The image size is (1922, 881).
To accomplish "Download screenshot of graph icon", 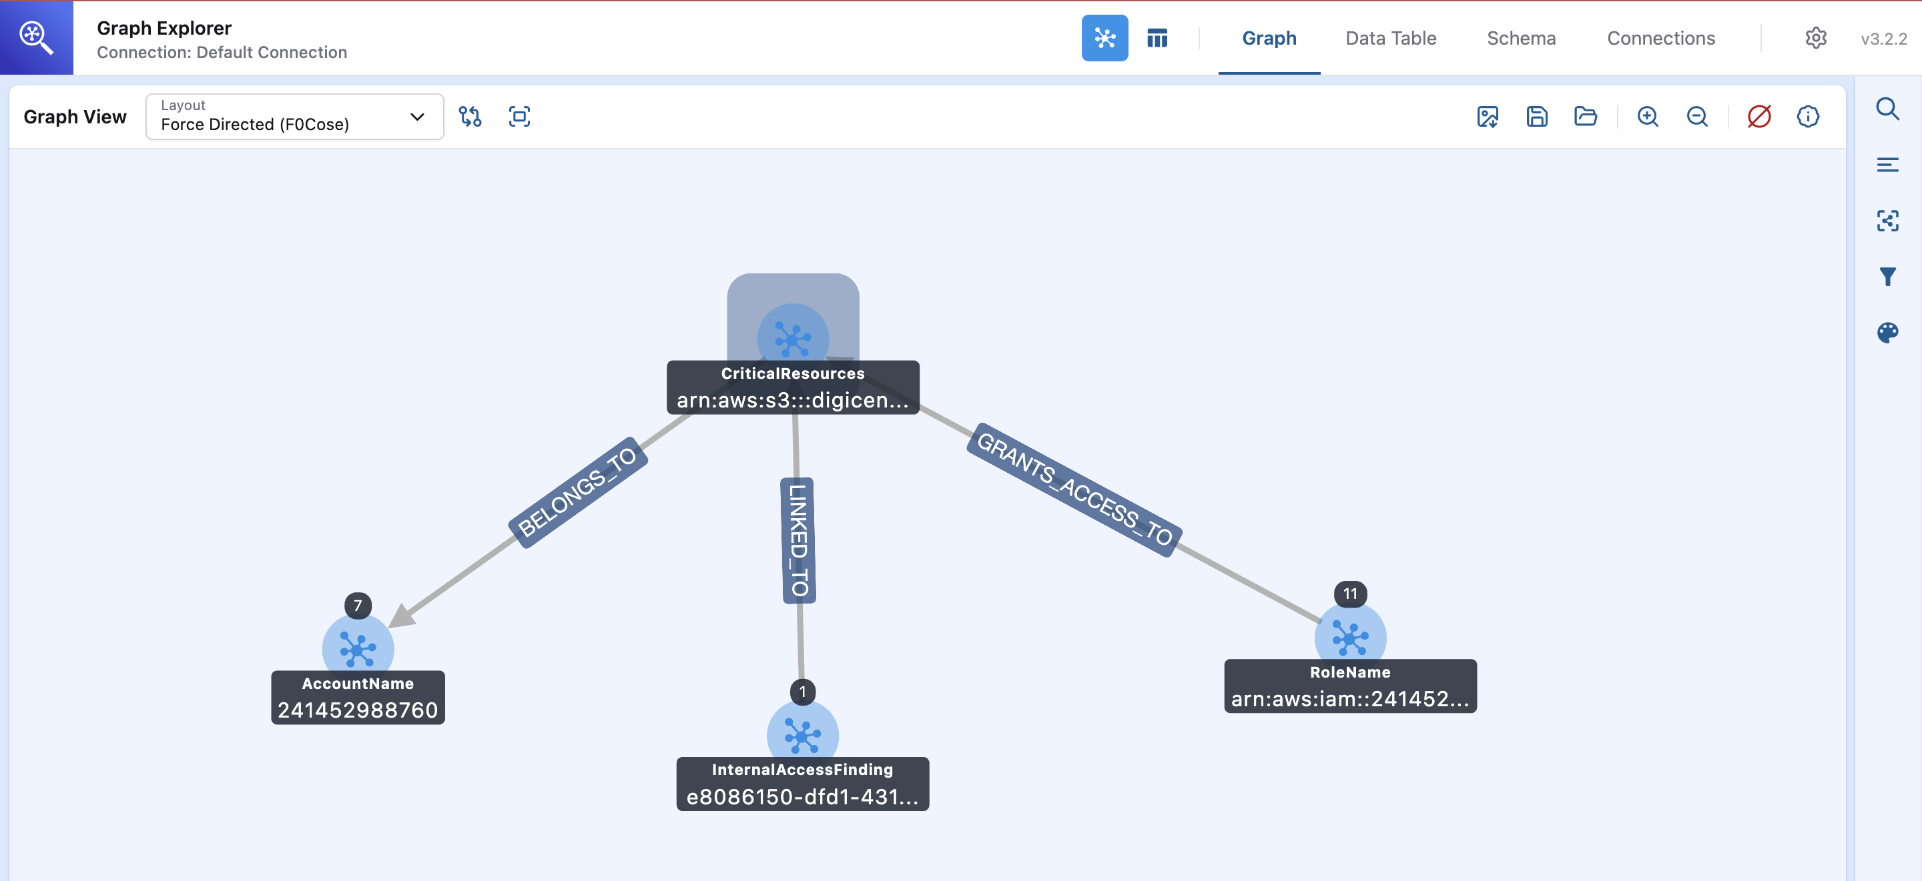I will tap(1487, 116).
